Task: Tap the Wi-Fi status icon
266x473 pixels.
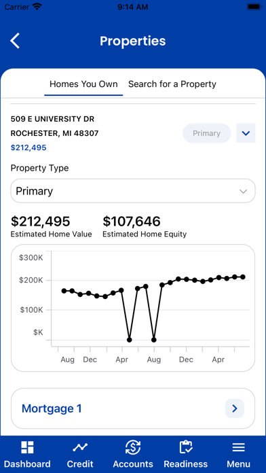Action: coord(37,7)
